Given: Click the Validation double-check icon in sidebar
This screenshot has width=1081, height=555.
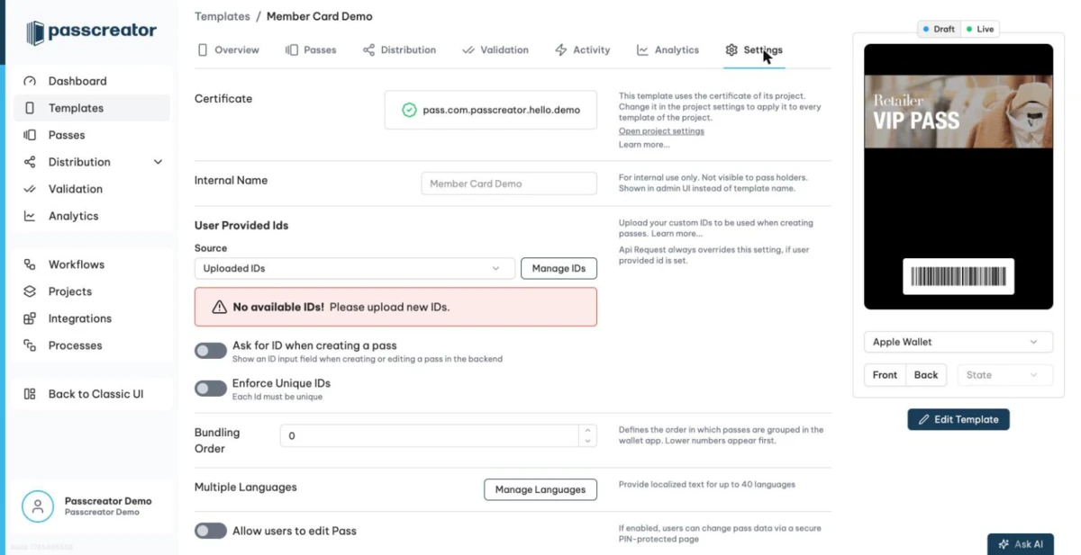Looking at the screenshot, I should click(30, 189).
